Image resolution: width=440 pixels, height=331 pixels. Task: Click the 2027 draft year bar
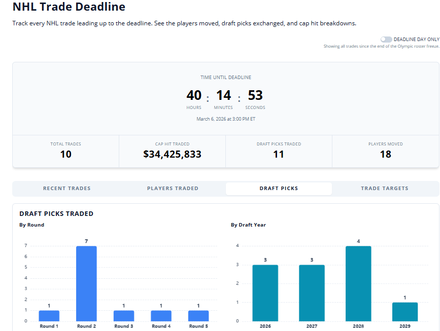click(312, 293)
